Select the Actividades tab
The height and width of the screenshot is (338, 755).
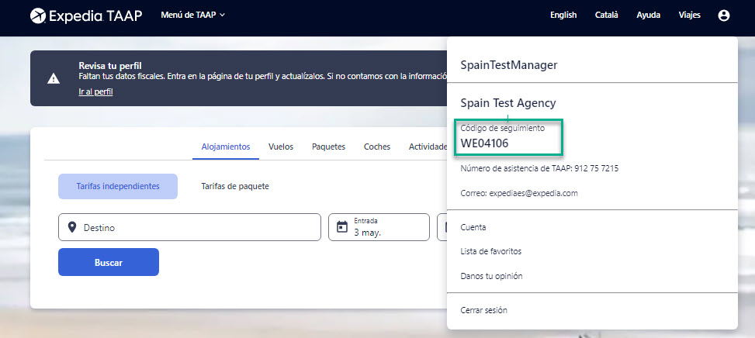[x=428, y=147]
